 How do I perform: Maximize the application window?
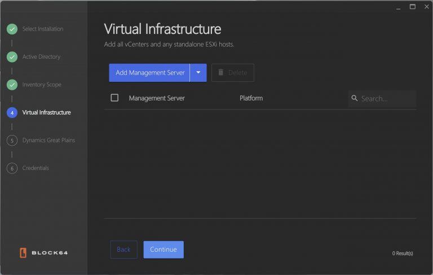point(412,7)
